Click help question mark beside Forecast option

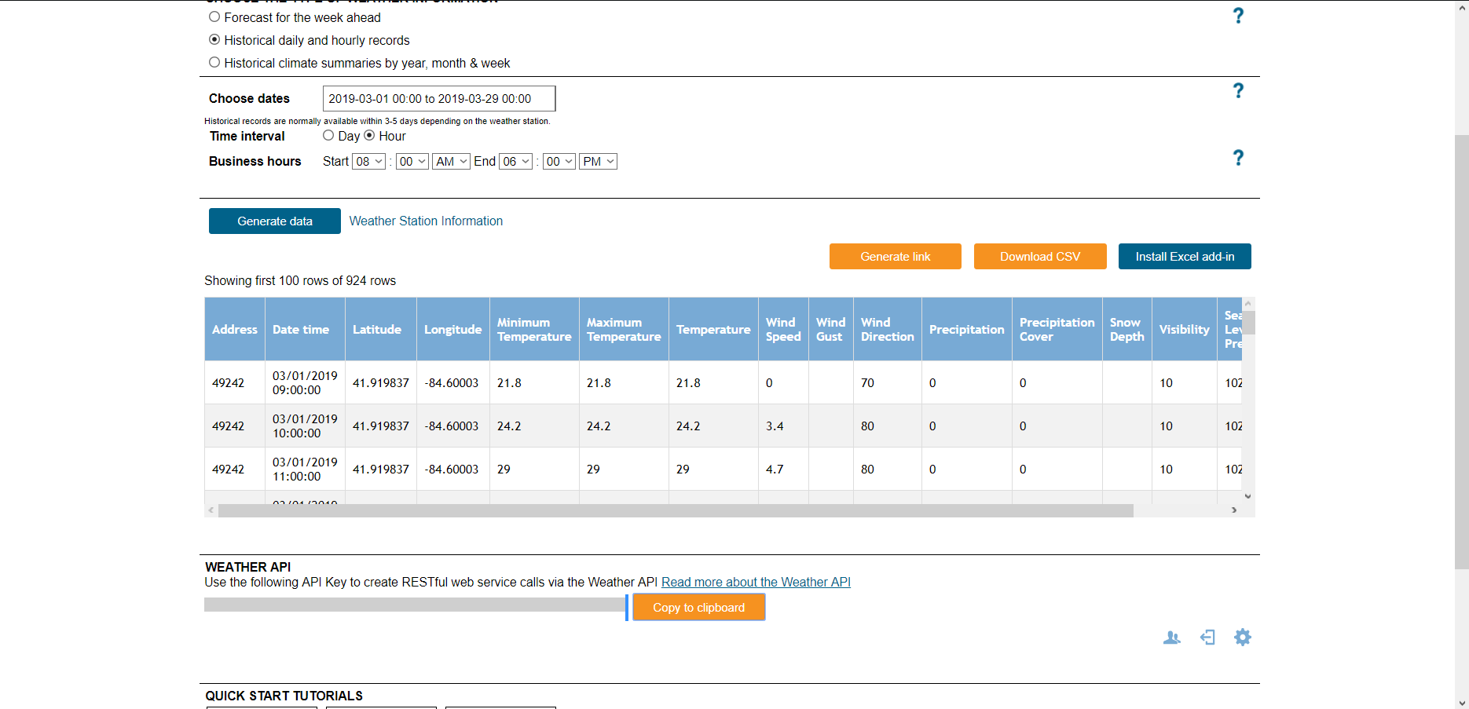(x=1238, y=16)
